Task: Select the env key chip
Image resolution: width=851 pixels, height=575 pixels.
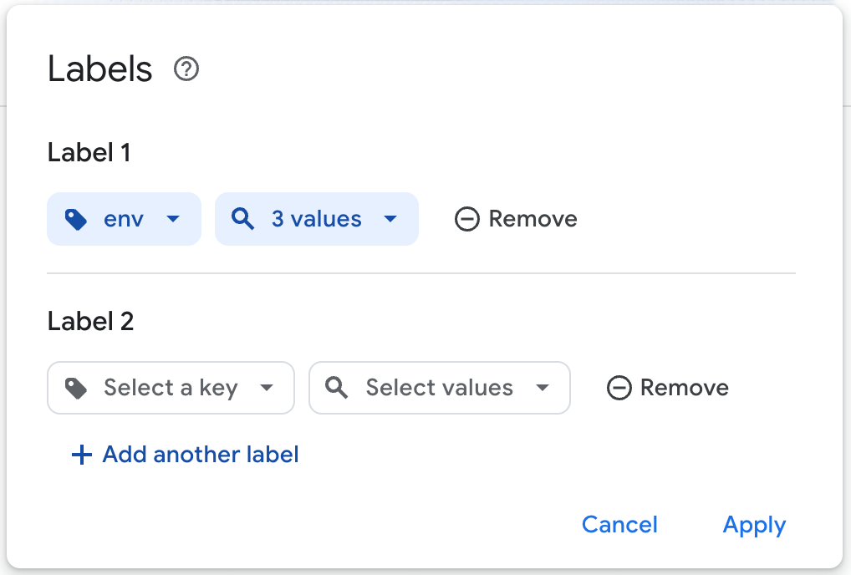Action: tap(124, 219)
